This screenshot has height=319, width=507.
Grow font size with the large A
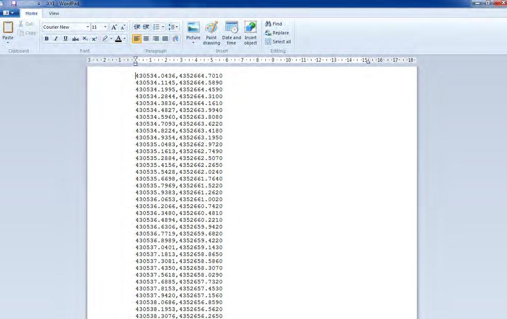114,27
